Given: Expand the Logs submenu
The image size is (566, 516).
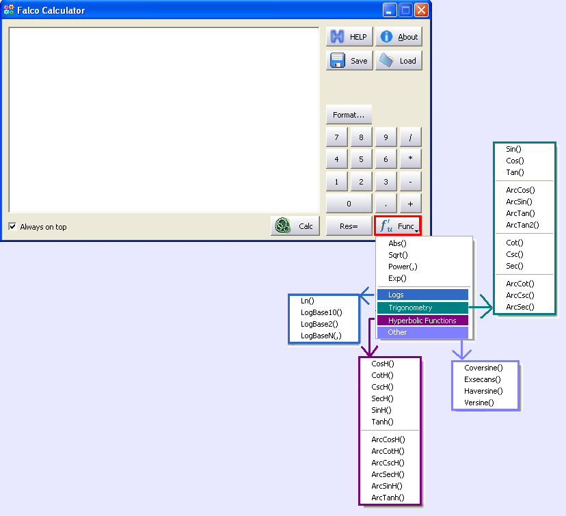Looking at the screenshot, I should (422, 295).
